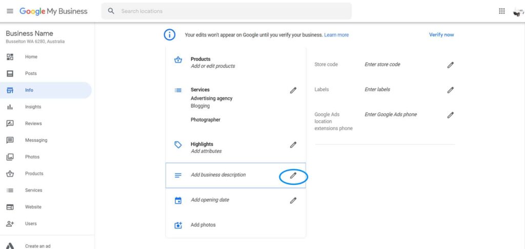
Task: Edit Services using its pencil icon
Action: click(x=293, y=90)
